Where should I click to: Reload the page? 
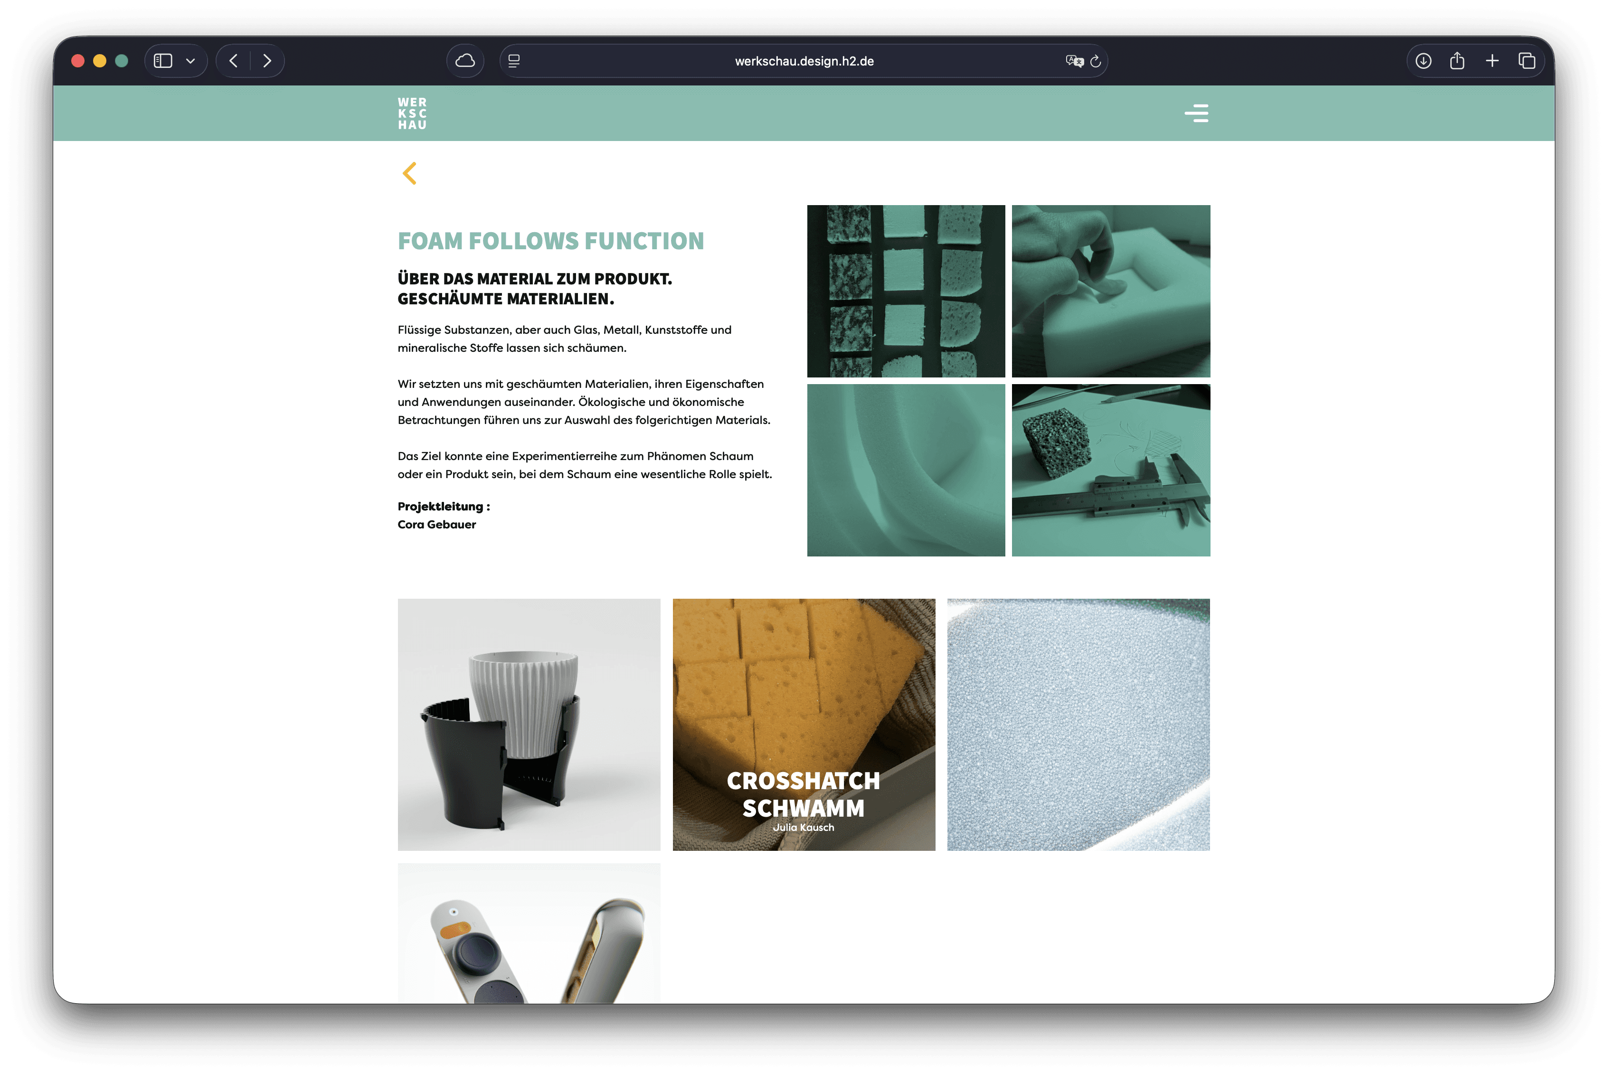pos(1096,61)
